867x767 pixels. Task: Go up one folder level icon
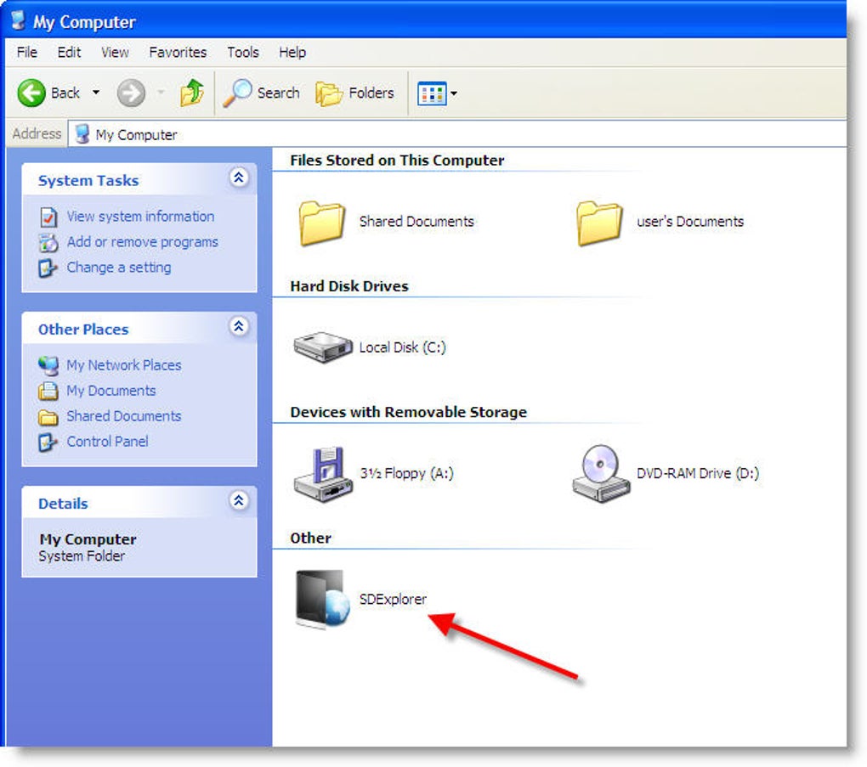pos(192,93)
